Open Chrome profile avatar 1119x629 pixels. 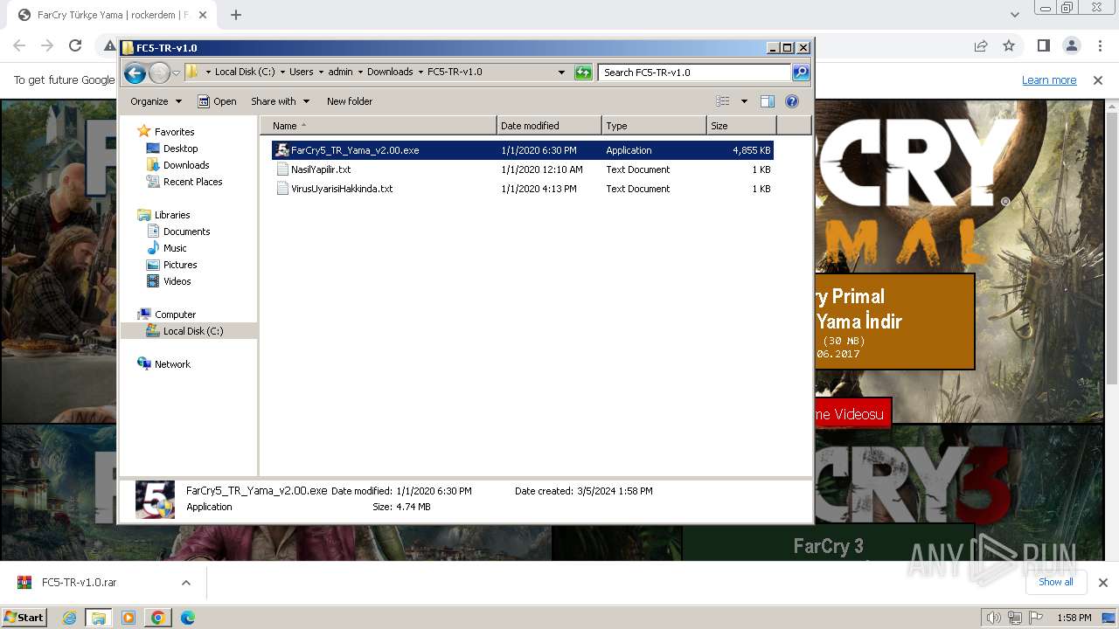click(x=1072, y=45)
